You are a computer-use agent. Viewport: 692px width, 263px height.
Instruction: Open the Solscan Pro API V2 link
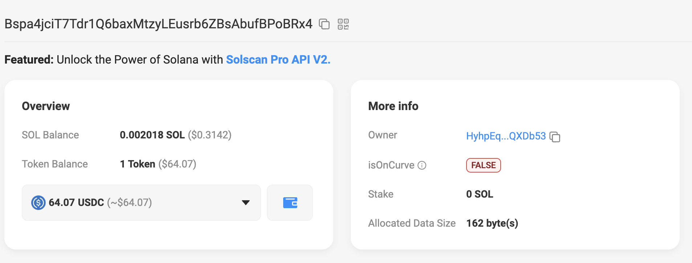pyautogui.click(x=278, y=60)
